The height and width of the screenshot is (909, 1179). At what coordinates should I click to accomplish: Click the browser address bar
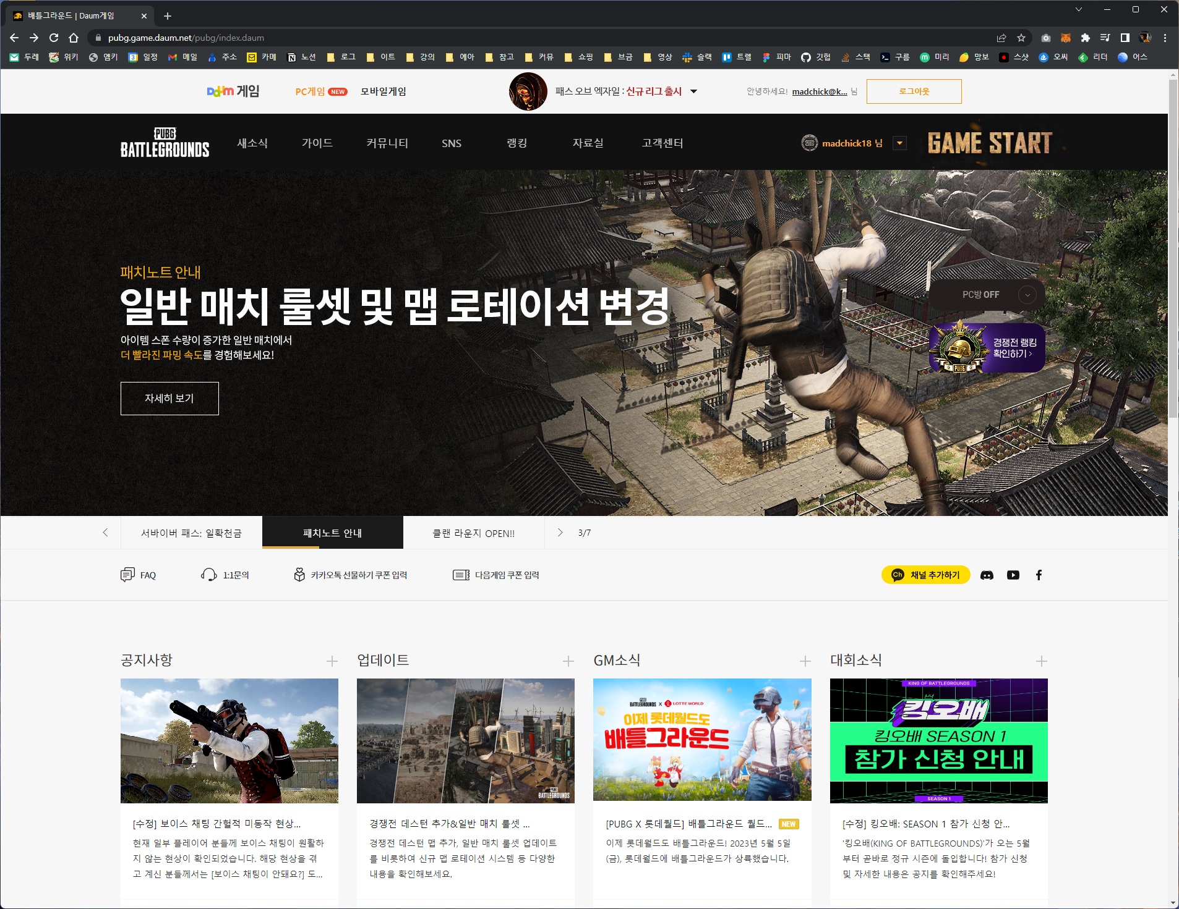(x=544, y=38)
